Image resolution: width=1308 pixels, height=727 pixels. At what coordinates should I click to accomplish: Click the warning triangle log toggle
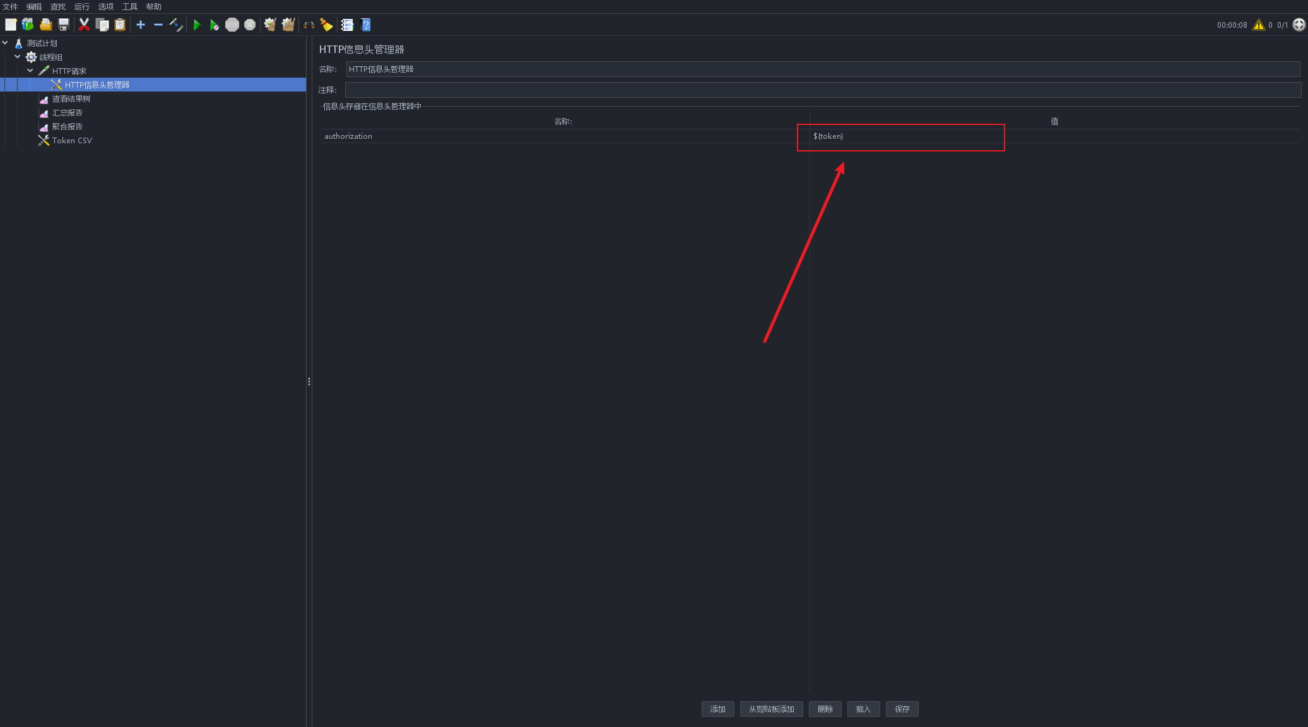[x=1259, y=25]
